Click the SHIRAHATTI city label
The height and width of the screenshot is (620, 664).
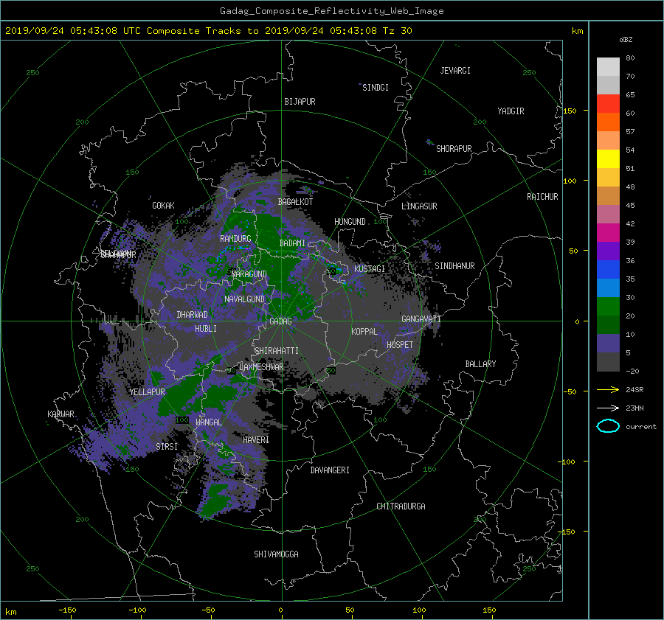coord(277,351)
